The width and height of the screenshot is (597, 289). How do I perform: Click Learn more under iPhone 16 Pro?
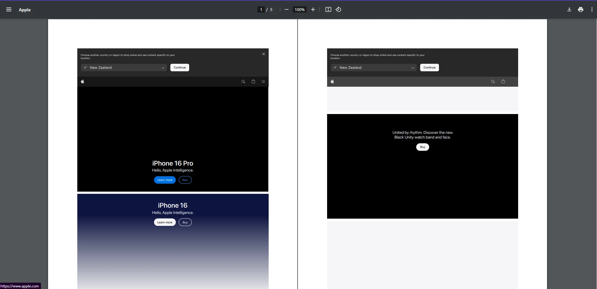click(x=165, y=180)
